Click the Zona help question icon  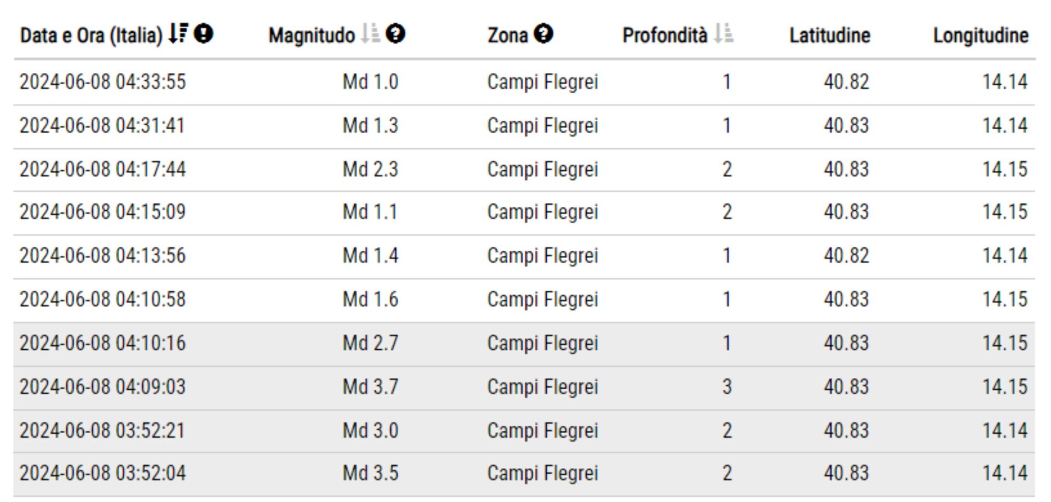coord(544,34)
